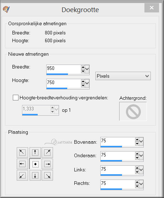This screenshot has width=164, height=198.
Task: Select center placement button
Action: tap(35, 164)
